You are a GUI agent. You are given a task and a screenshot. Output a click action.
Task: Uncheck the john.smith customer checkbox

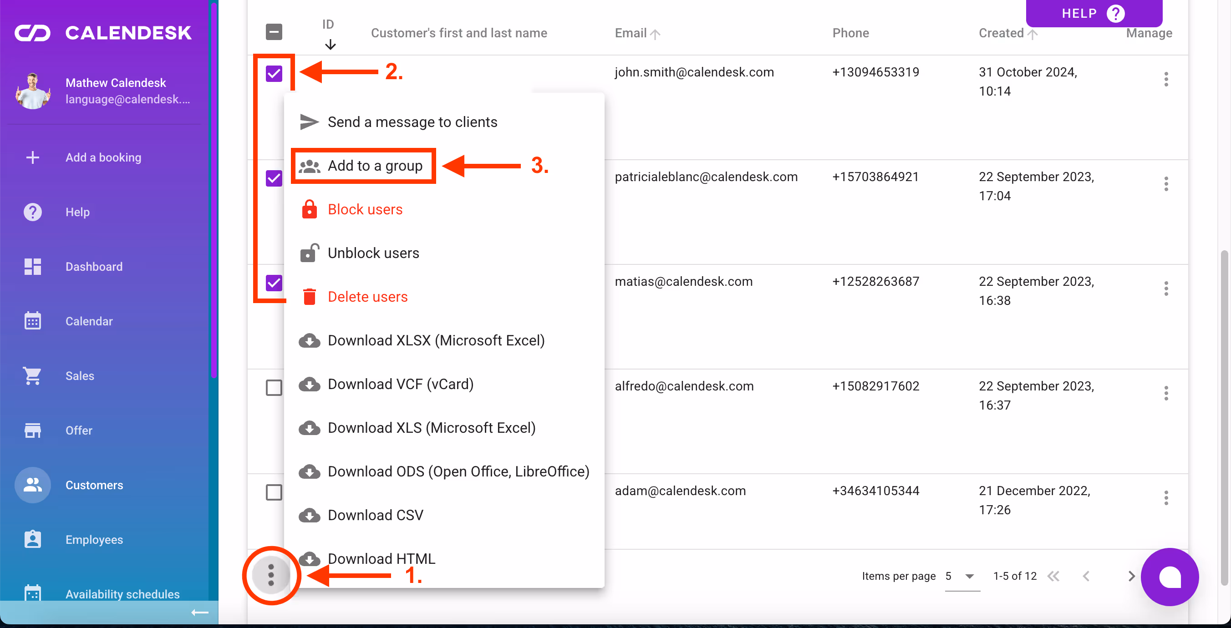(x=274, y=74)
